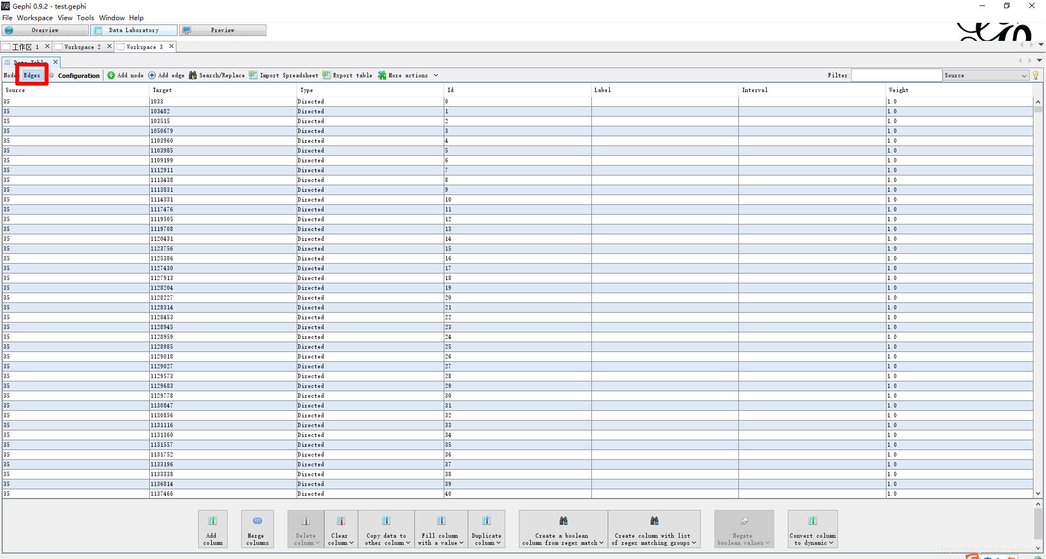
Task: Click the Configuration gear icon
Action: 52,75
